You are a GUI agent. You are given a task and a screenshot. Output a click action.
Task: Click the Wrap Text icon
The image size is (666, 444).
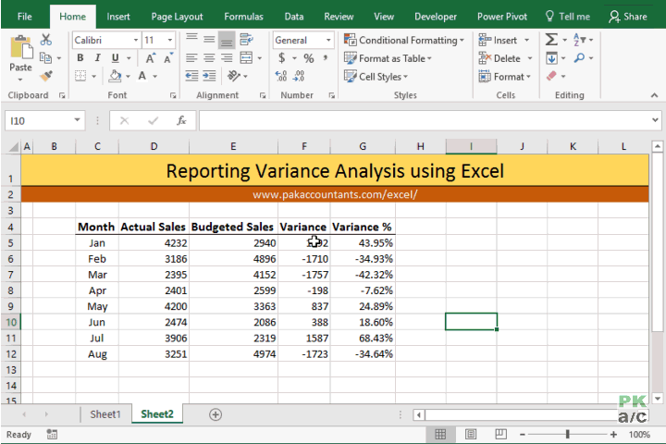coord(246,40)
